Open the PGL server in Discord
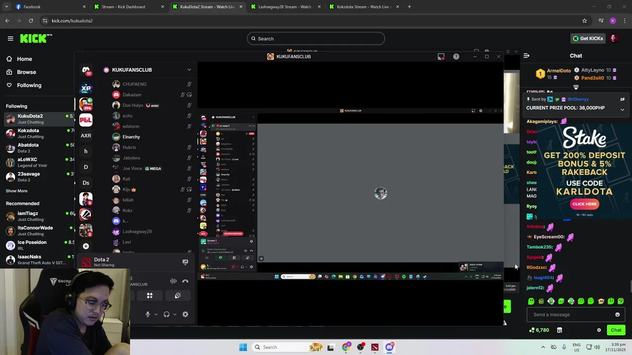632x355 pixels. click(x=86, y=120)
